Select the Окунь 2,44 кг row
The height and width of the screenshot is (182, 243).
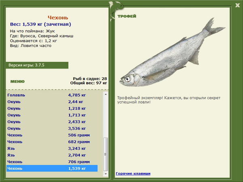[52, 102]
